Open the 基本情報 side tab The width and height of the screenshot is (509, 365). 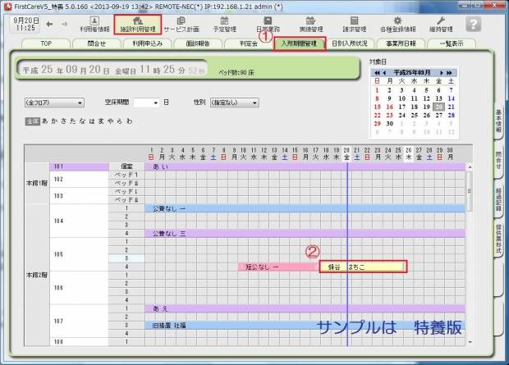pyautogui.click(x=498, y=122)
